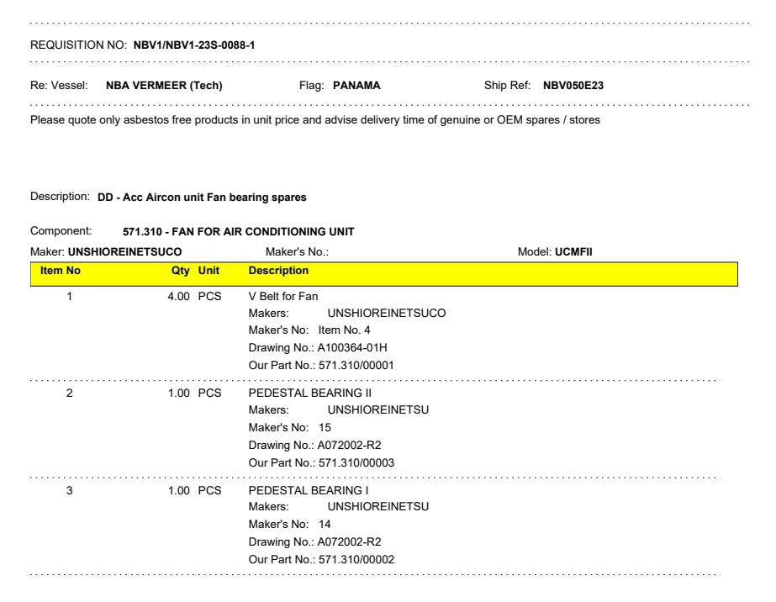Select the model value UCMFII
This screenshot has width=776, height=602.
[x=573, y=251]
